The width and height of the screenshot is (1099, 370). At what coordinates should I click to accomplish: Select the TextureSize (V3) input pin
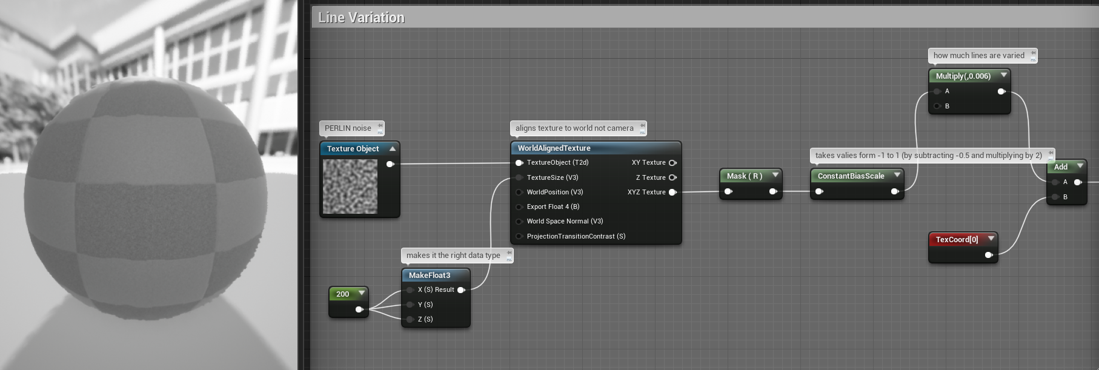(519, 177)
